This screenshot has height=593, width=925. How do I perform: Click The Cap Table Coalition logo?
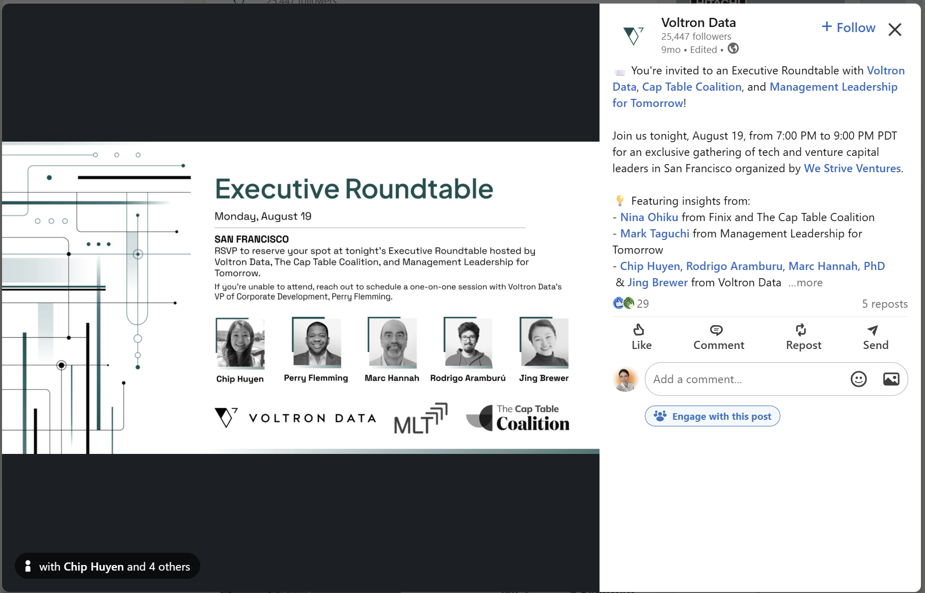(518, 418)
